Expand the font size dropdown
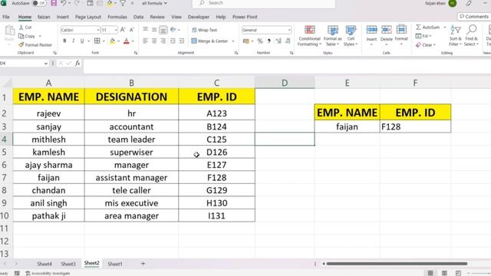Screen dimensions: 491x276 [x=116, y=30]
